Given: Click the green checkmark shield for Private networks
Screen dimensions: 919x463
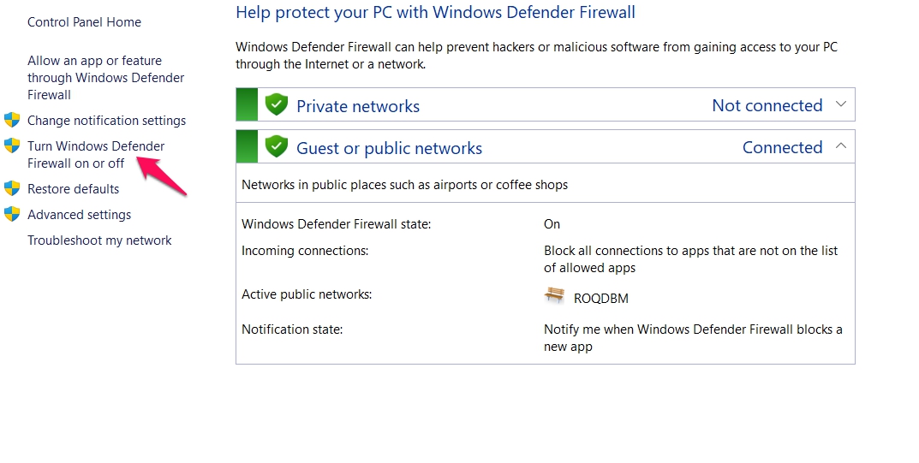Looking at the screenshot, I should tap(276, 104).
